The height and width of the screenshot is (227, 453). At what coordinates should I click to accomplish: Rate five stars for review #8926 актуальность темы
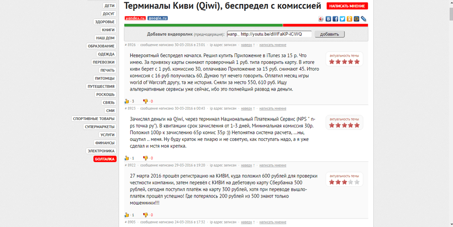tap(357, 62)
